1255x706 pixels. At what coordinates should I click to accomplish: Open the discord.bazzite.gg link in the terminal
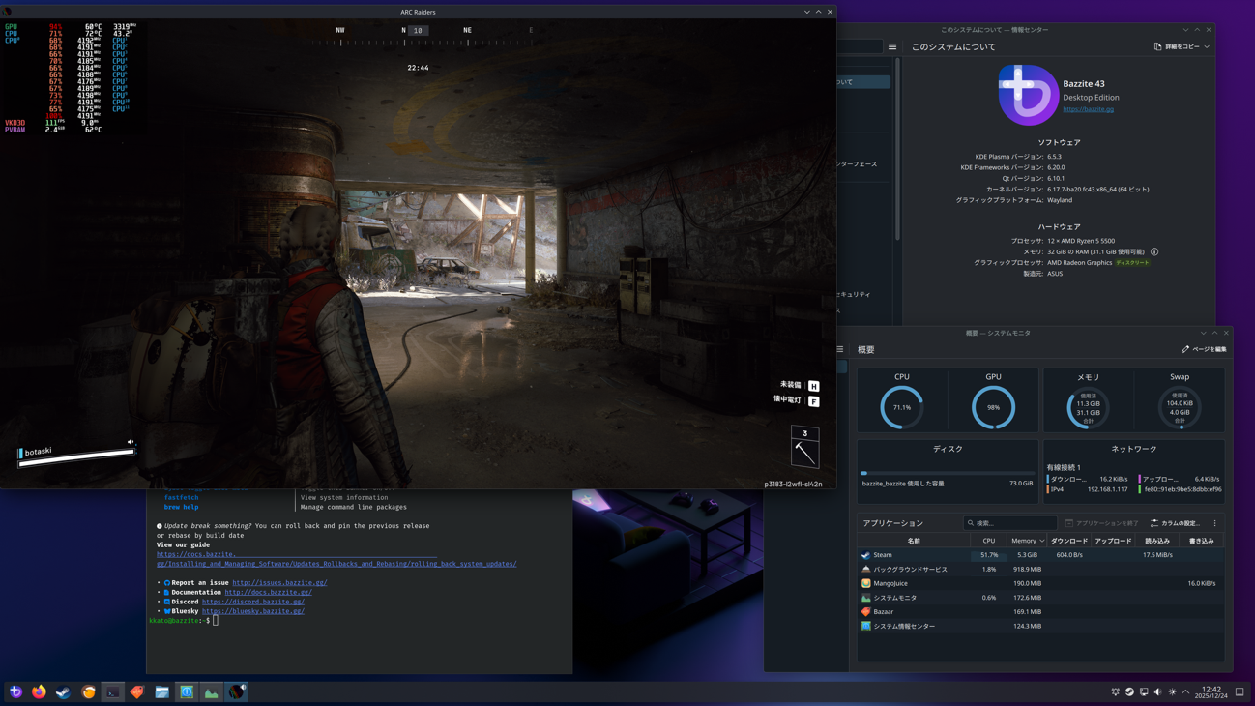coord(252,602)
